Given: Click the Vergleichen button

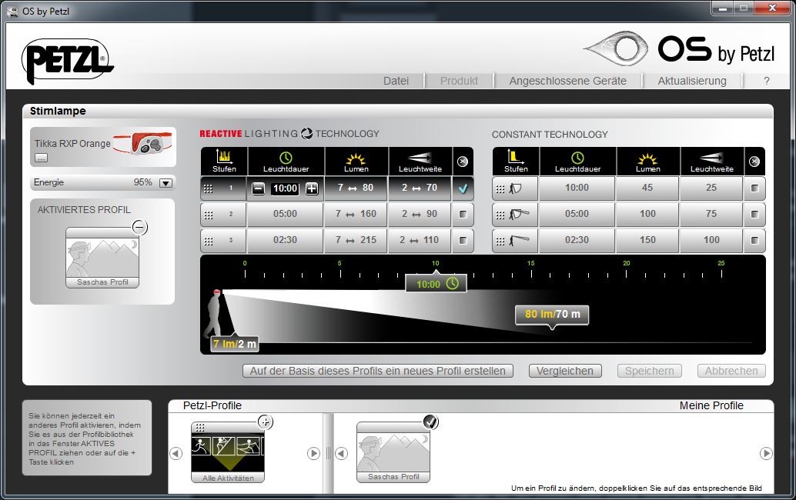Looking at the screenshot, I should 565,372.
